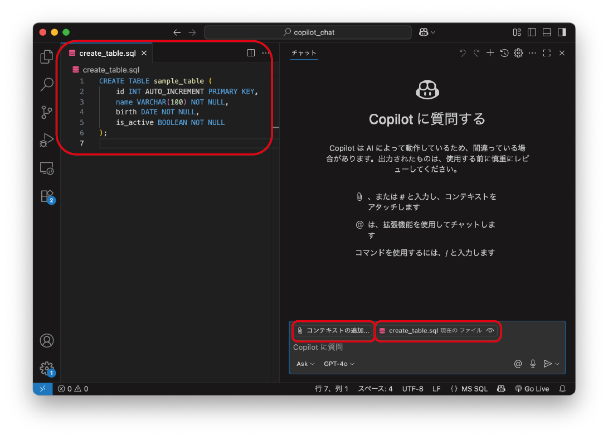The width and height of the screenshot is (608, 439).
Task: Open the editor More Actions menu
Action: pos(266,53)
